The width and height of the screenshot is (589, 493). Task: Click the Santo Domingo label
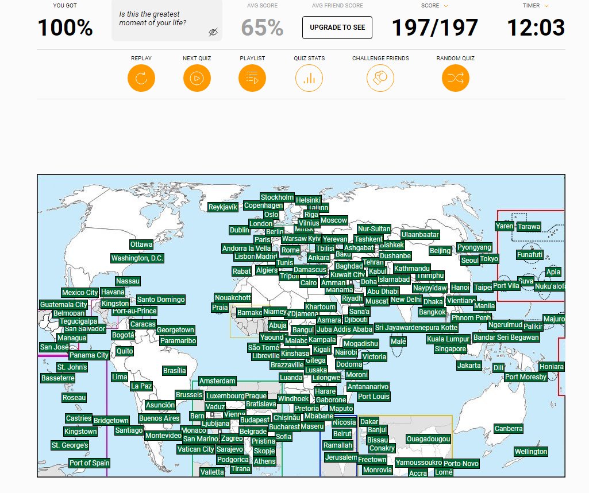[161, 300]
